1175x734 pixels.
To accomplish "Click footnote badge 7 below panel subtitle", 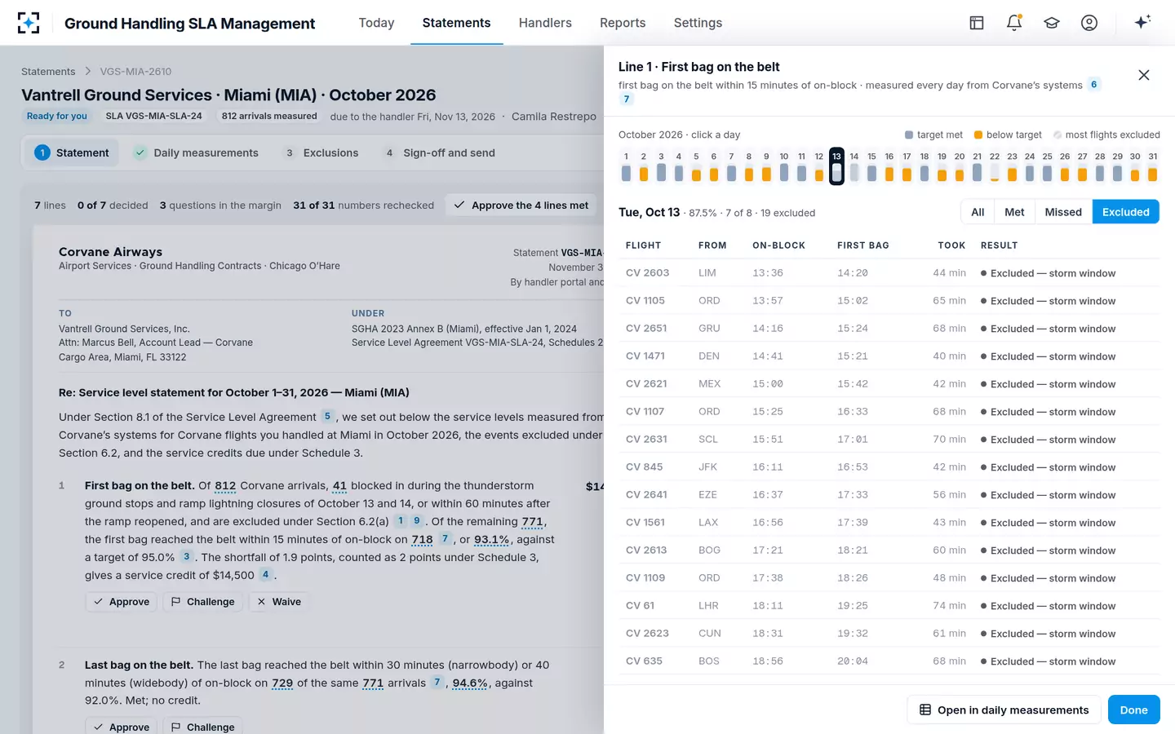I will [x=627, y=99].
